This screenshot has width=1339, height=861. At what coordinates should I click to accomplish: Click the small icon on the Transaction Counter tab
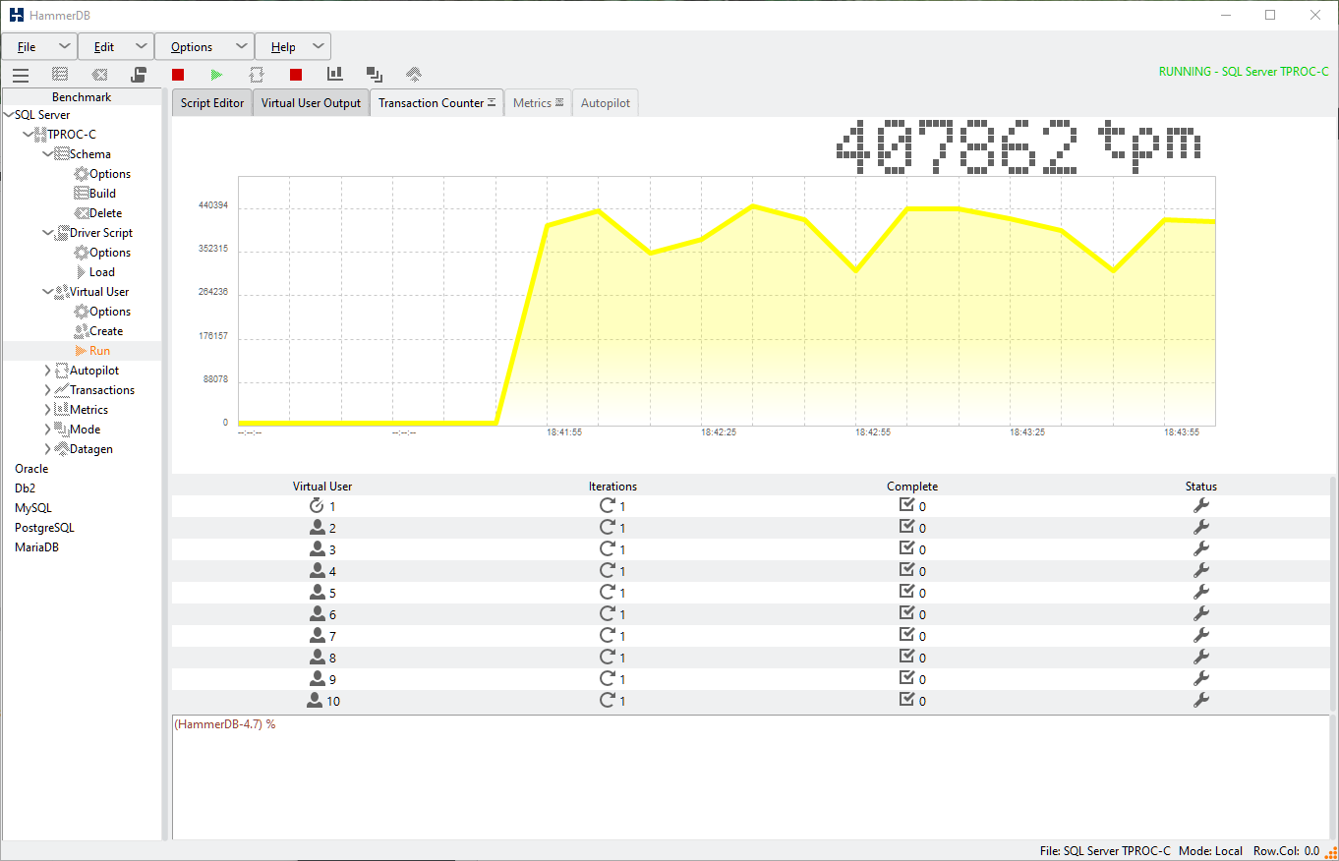pyautogui.click(x=492, y=102)
